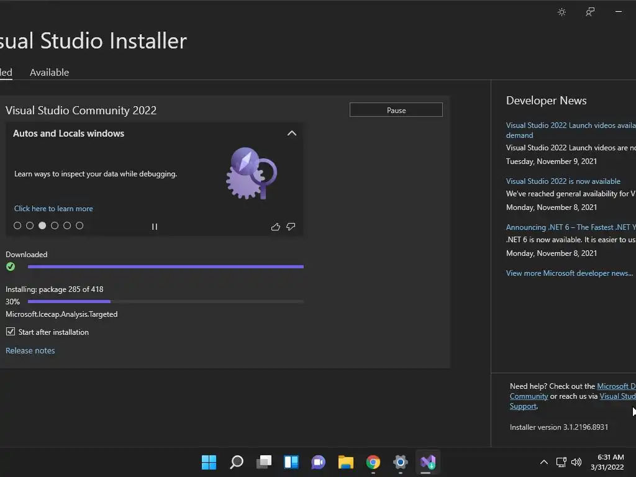Give thumbs down to this tip

pyautogui.click(x=291, y=227)
